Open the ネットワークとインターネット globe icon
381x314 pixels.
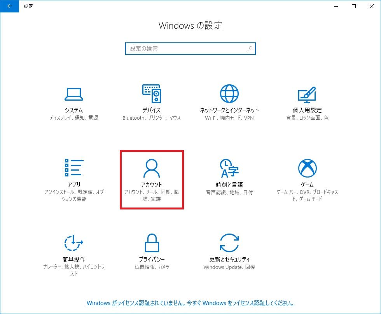pos(229,94)
